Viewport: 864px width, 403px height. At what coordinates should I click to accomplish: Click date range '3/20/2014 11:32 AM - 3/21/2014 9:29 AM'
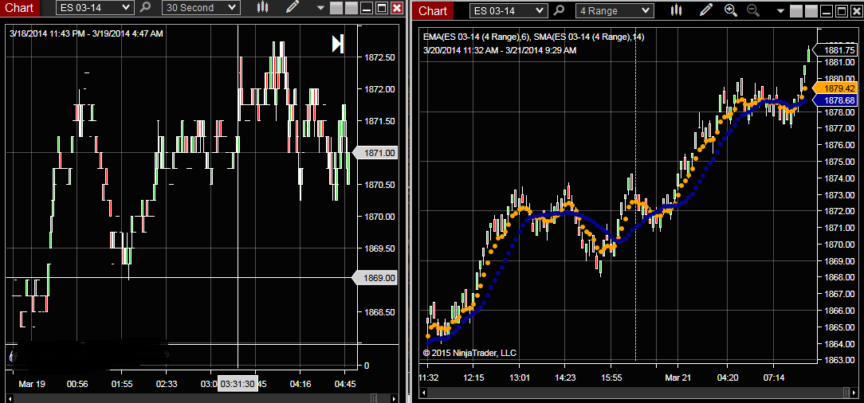click(500, 50)
